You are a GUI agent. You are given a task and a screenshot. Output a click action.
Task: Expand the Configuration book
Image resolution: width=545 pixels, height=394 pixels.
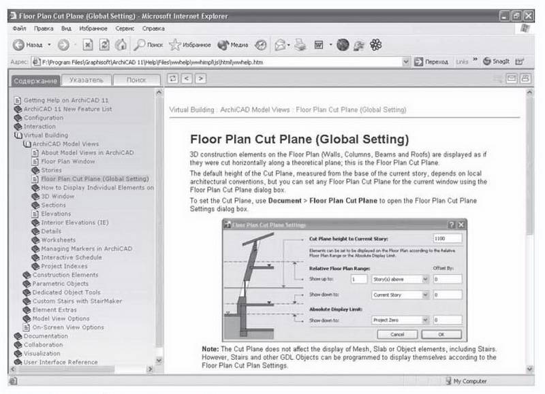(44, 118)
